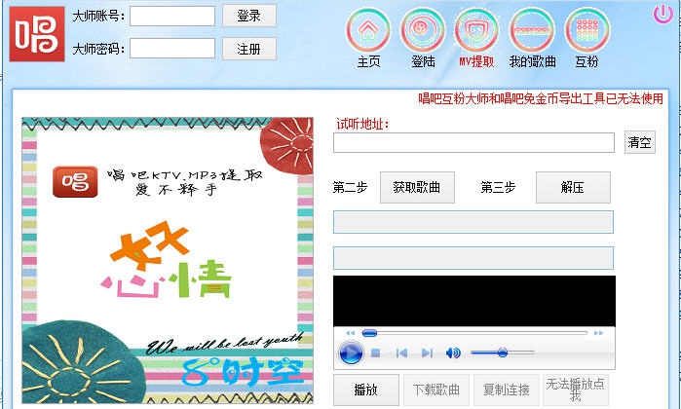Click the media player play button
Viewport: 681px width, 409px height.
point(351,353)
